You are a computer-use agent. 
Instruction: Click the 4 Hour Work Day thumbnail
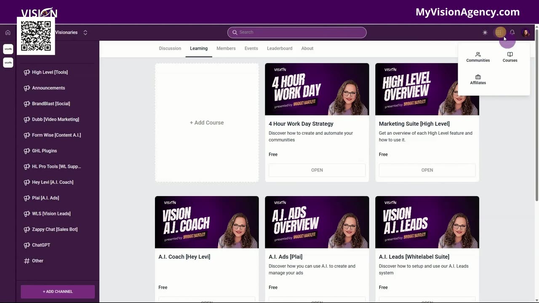317,89
